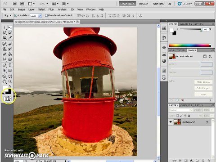Click the Mask Edge button
Screen dimensions: 216x162
coord(203,82)
